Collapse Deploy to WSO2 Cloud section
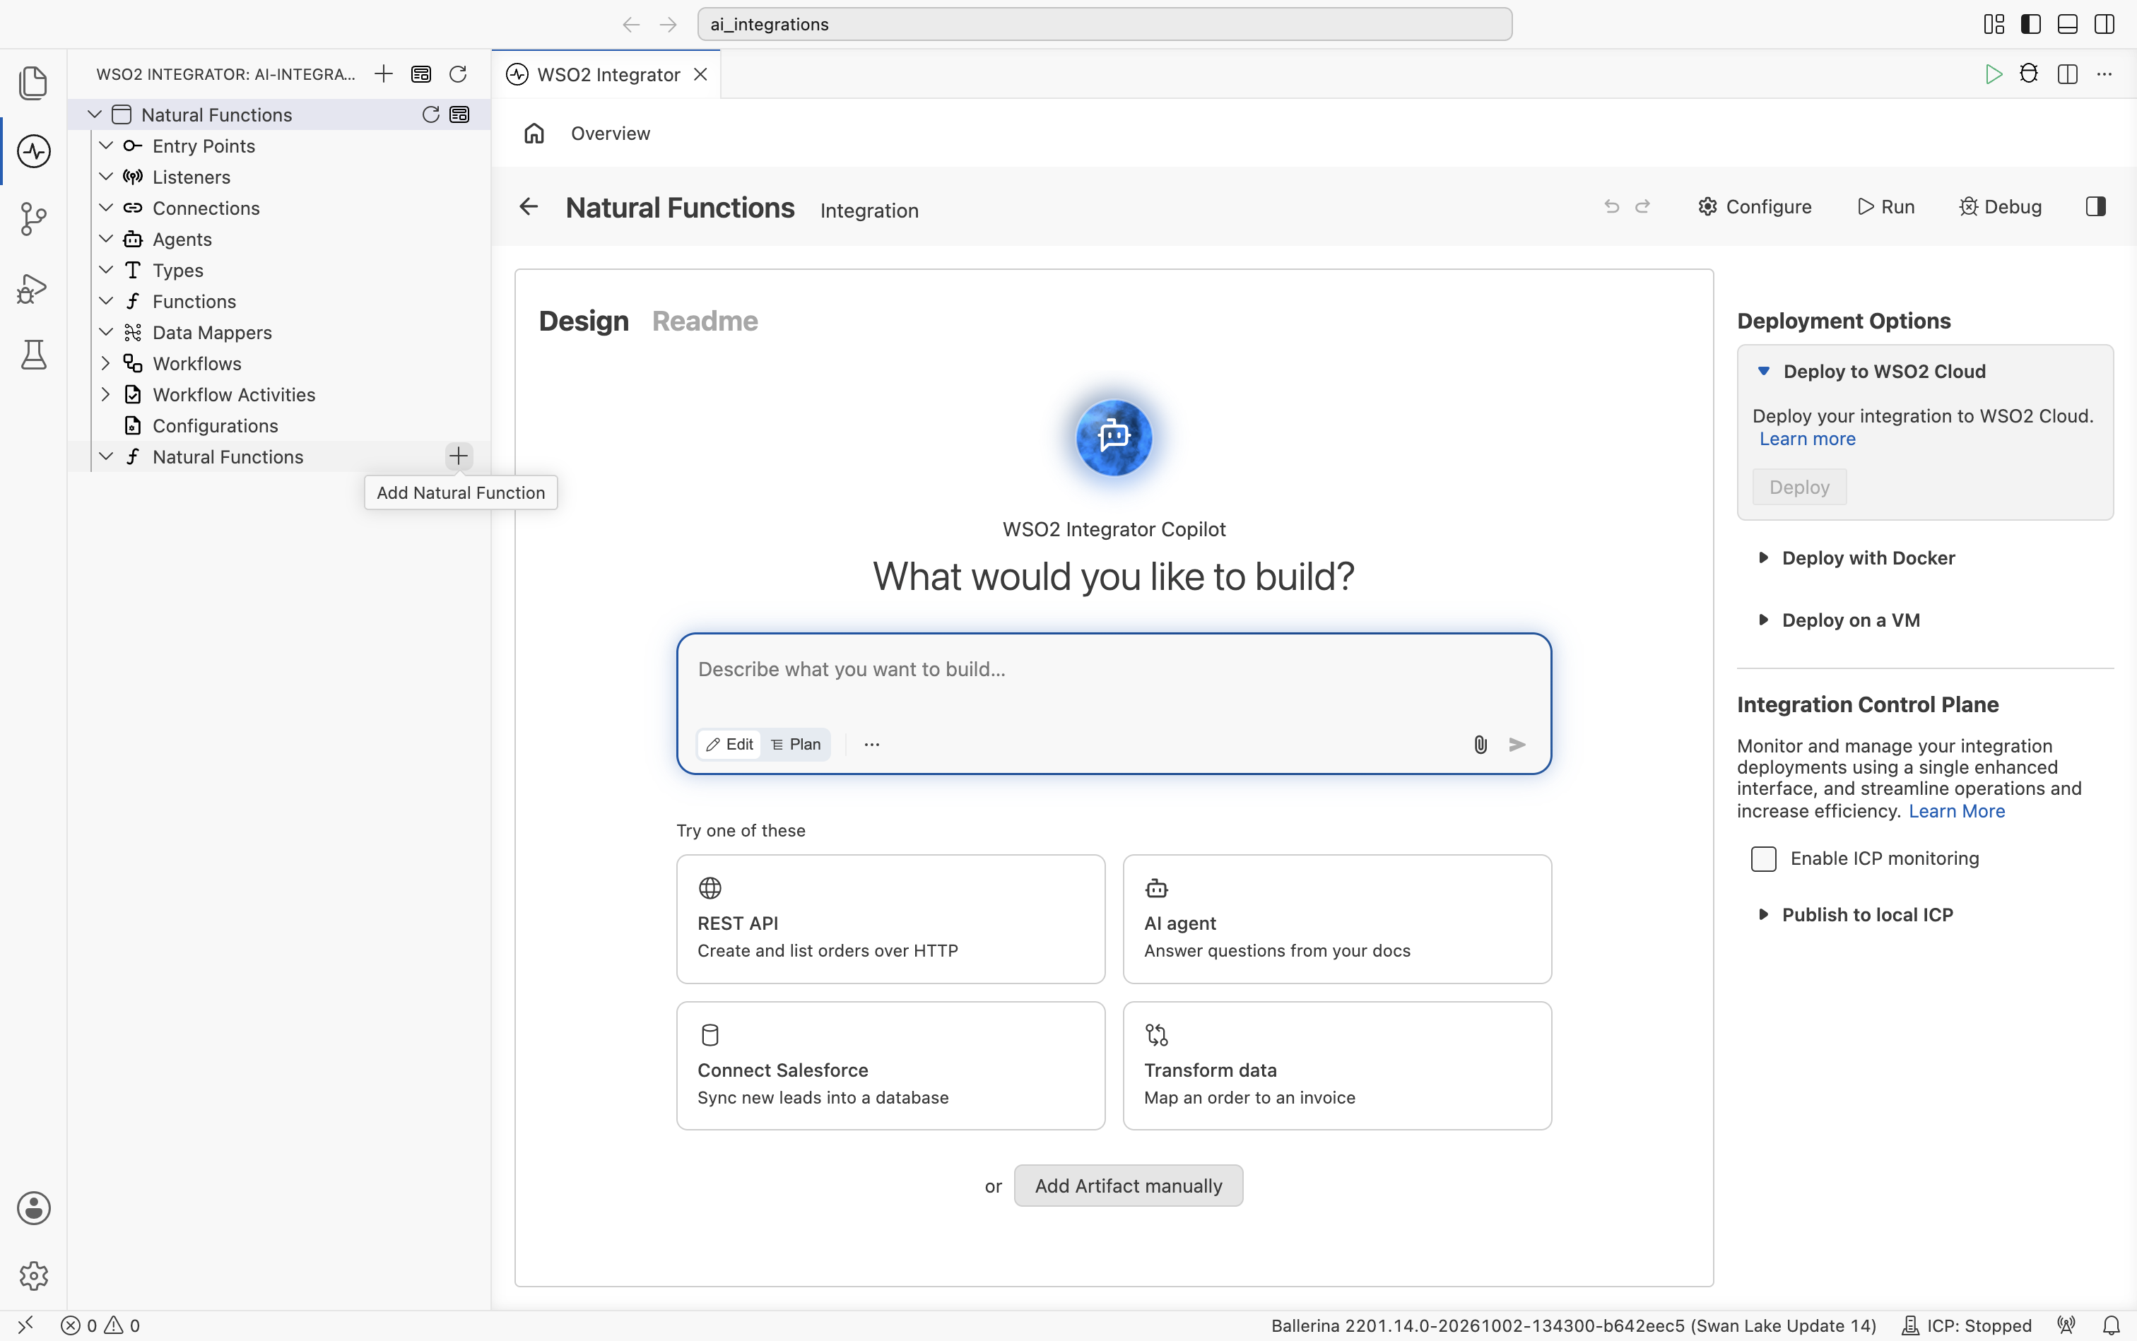The image size is (2137, 1341). pyautogui.click(x=1764, y=371)
